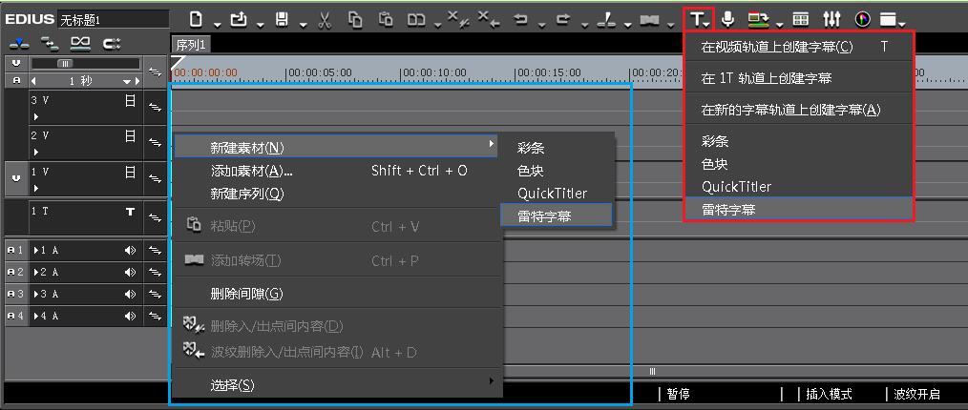Open the vectorscope color wheel icon
Viewport: 968px width, 410px height.
click(863, 18)
